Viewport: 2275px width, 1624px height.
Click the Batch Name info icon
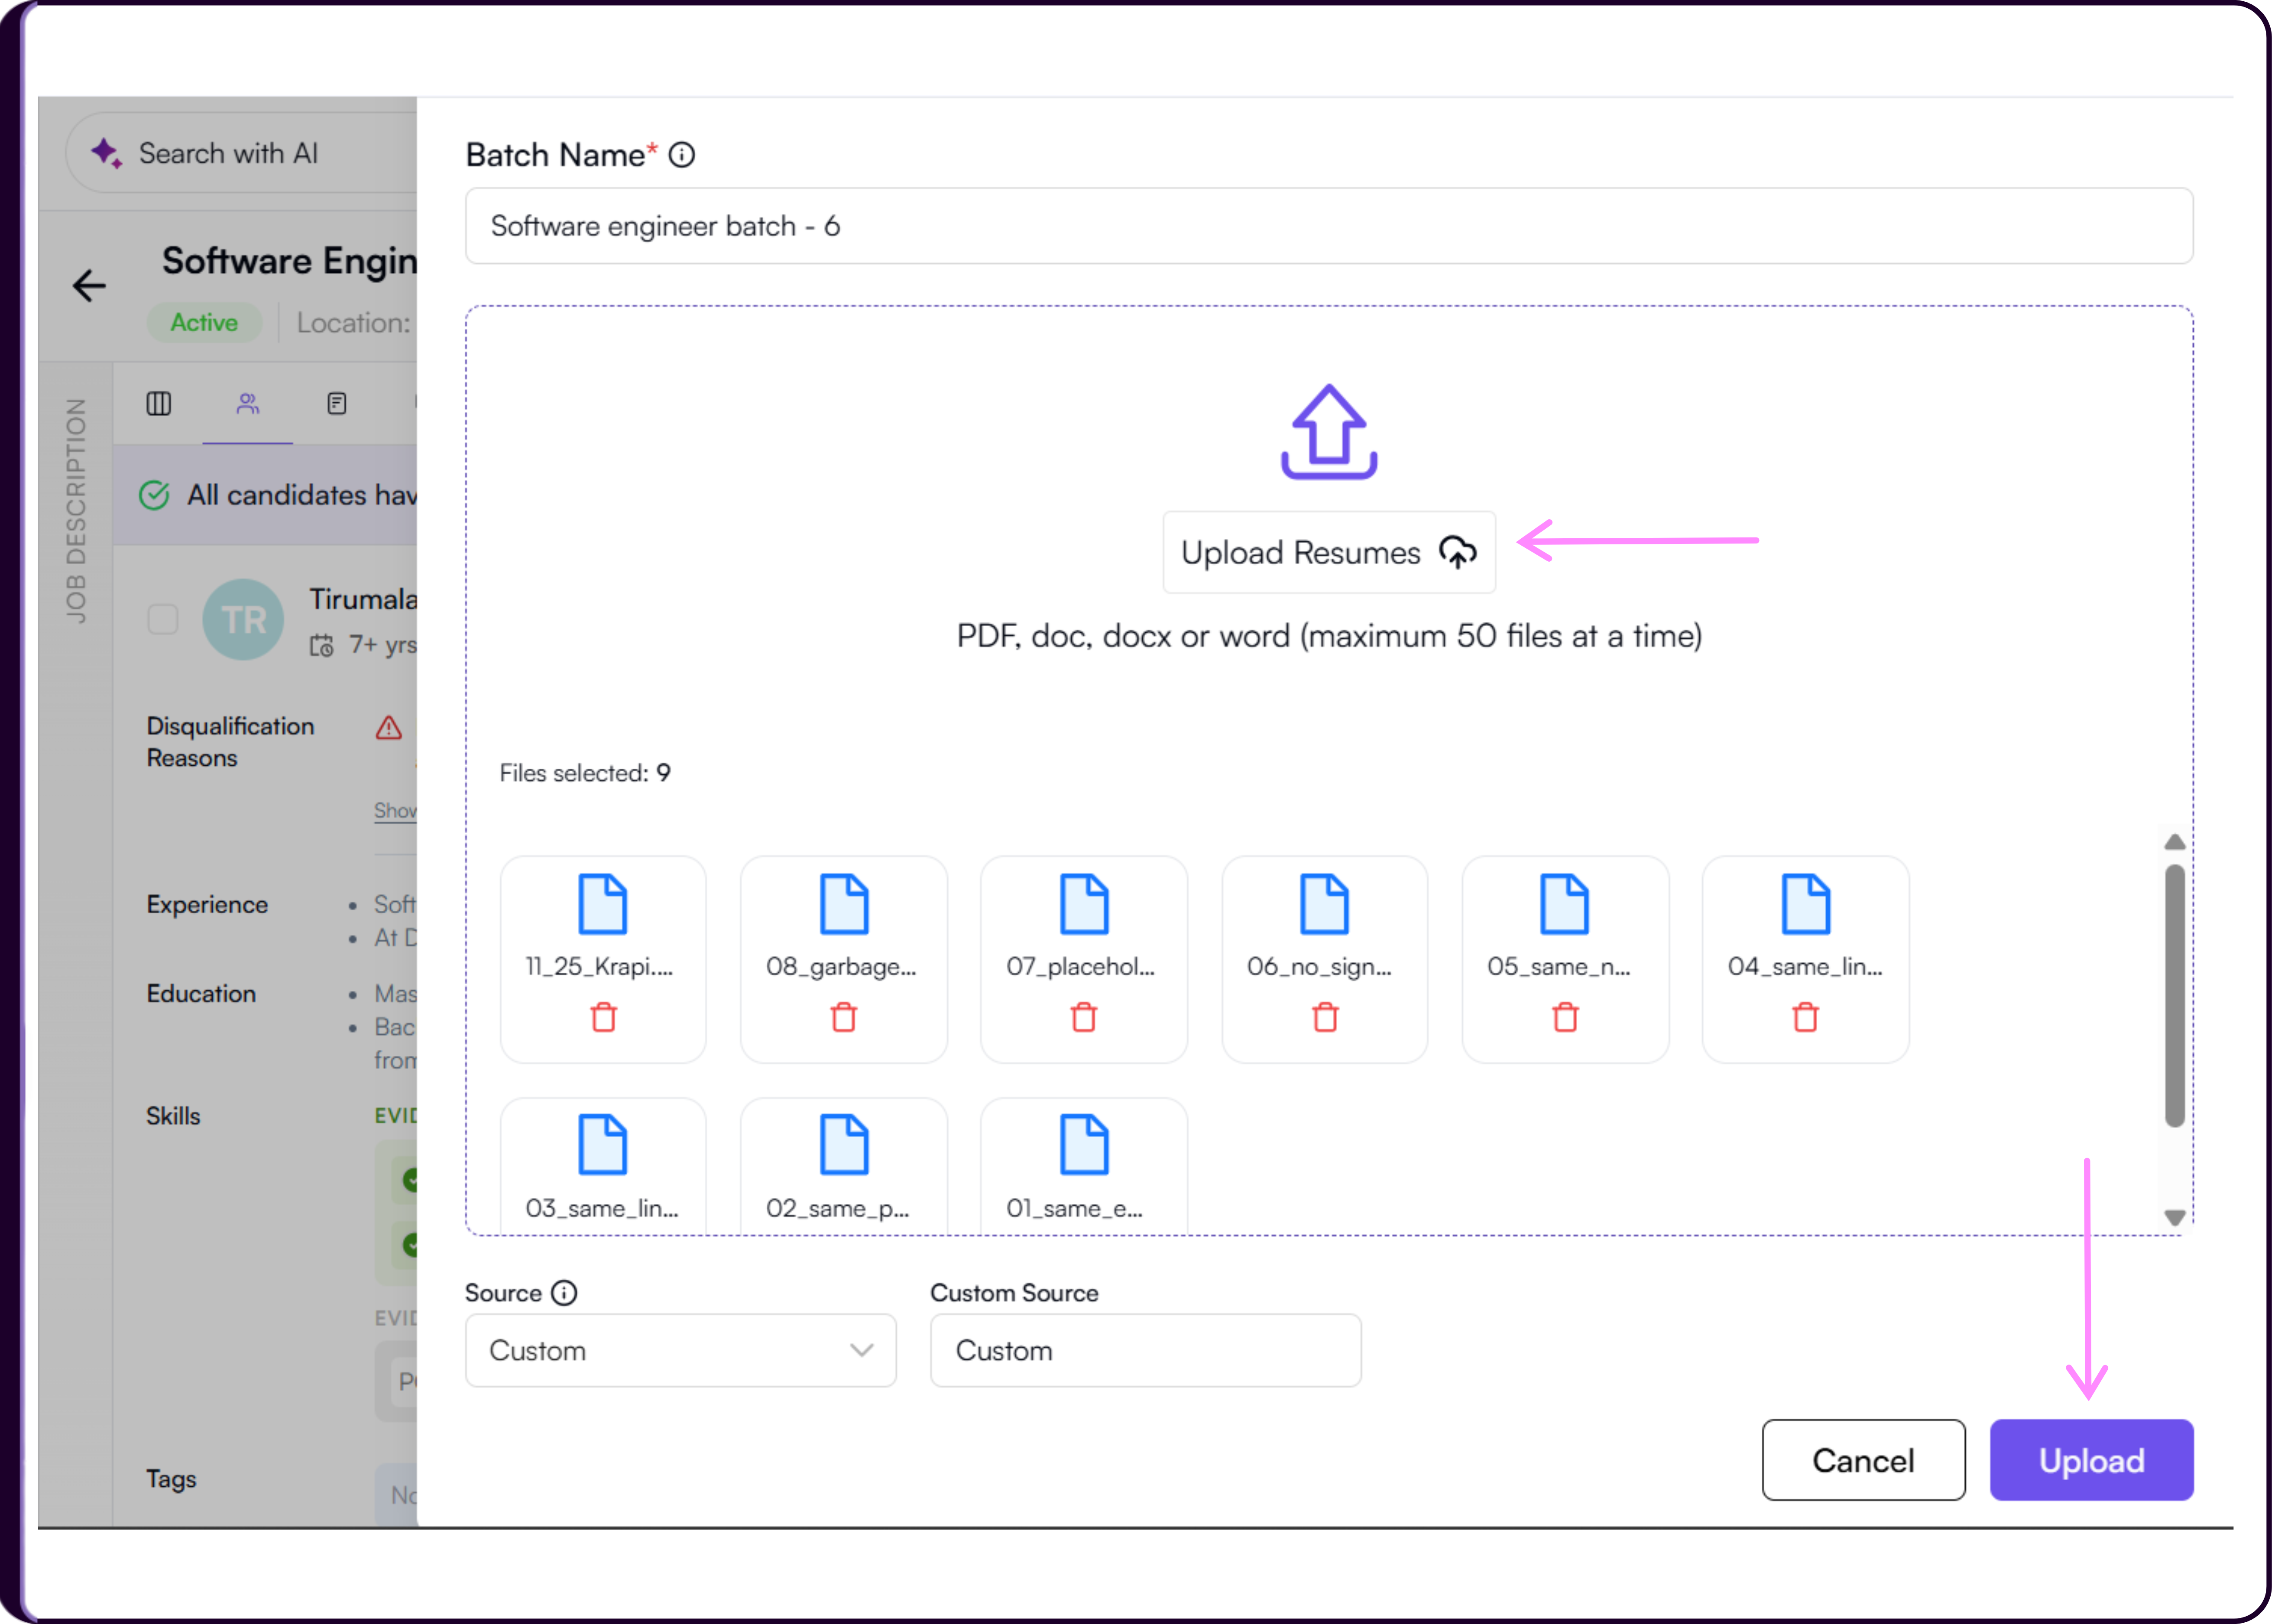(x=682, y=155)
